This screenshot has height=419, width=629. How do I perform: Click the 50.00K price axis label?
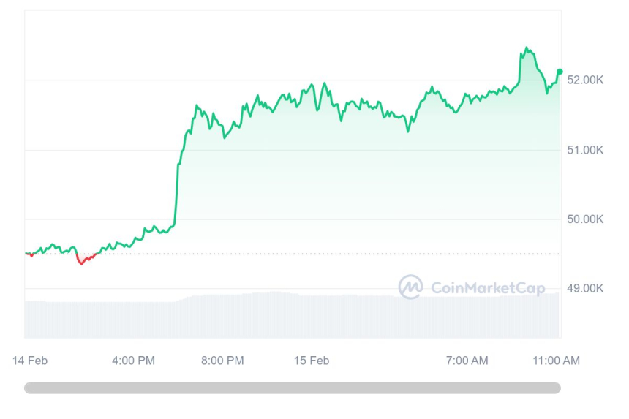click(585, 219)
